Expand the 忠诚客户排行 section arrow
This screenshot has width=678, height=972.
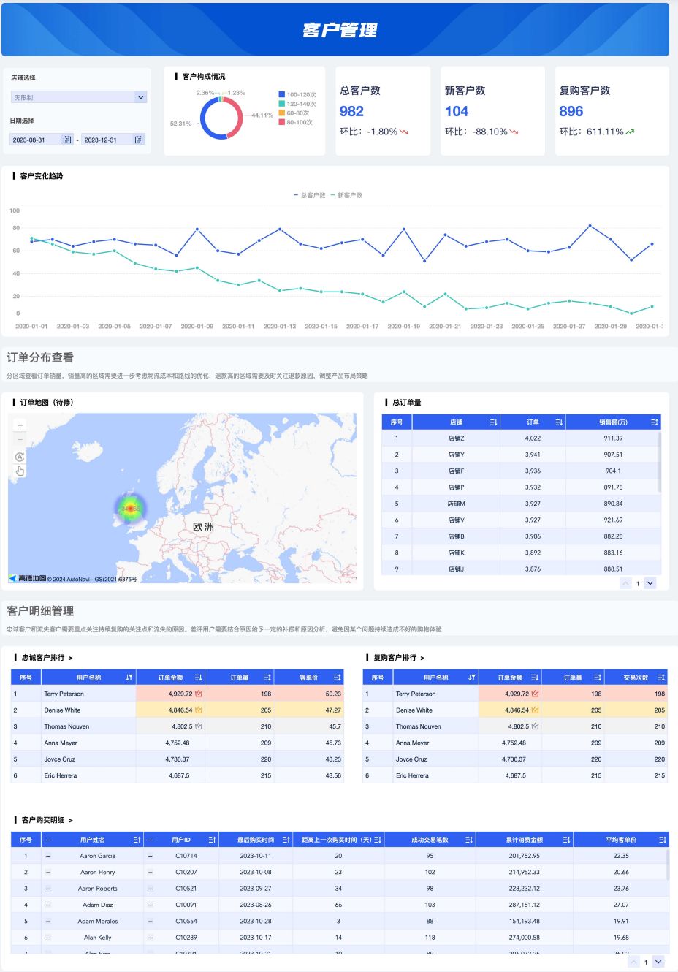click(x=71, y=658)
